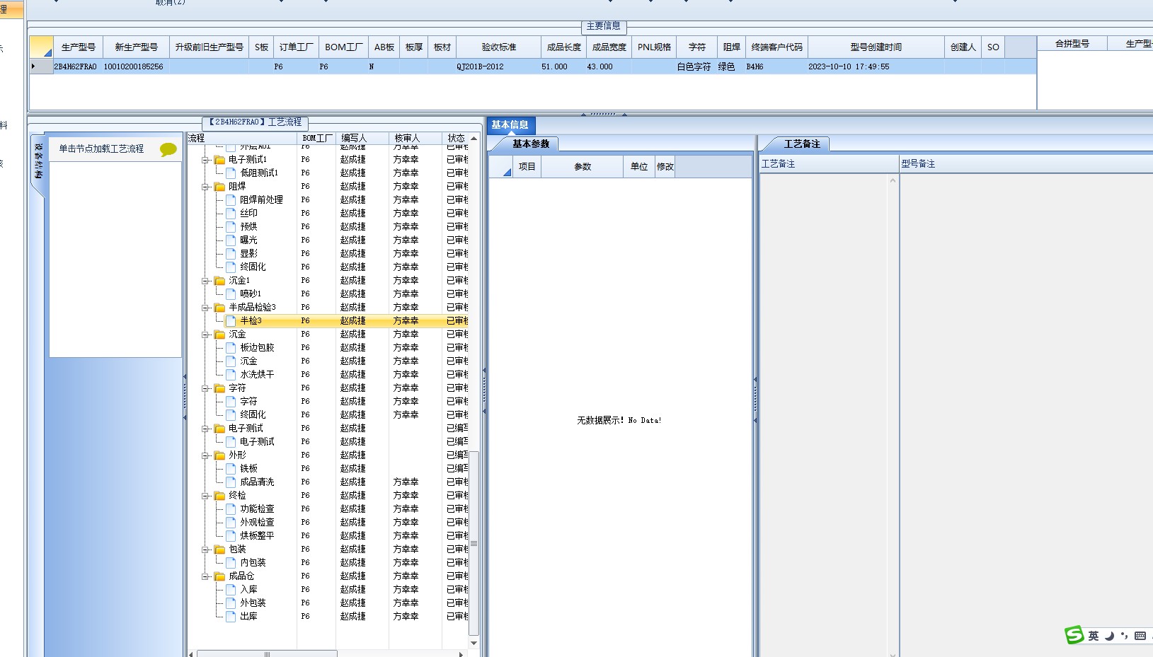Collapse the 成品仓 tree node
This screenshot has height=657, width=1153.
click(205, 576)
